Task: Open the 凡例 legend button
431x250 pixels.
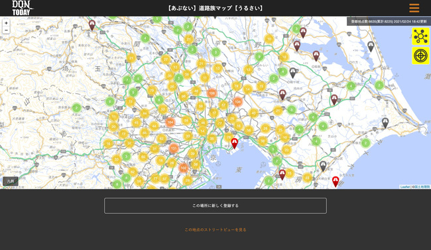Action: coord(11,181)
